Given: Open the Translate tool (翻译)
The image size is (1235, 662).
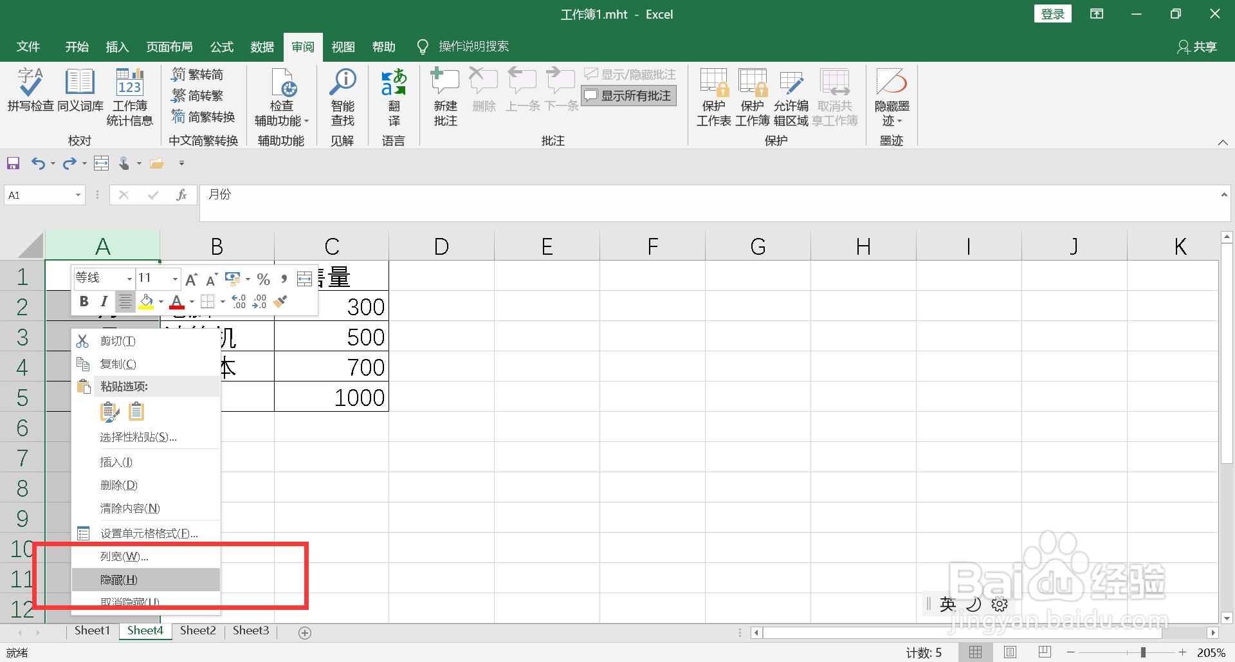Looking at the screenshot, I should [x=394, y=97].
